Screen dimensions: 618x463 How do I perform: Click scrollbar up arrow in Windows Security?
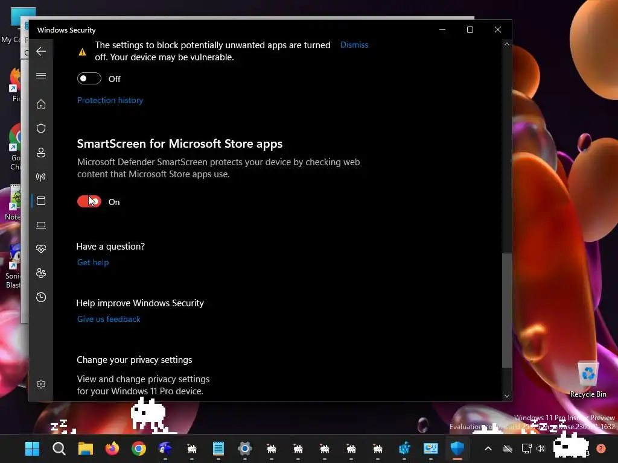507,45
